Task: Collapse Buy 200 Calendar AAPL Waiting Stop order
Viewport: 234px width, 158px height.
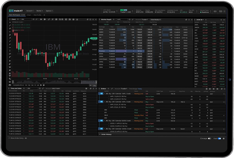Action: [105, 102]
